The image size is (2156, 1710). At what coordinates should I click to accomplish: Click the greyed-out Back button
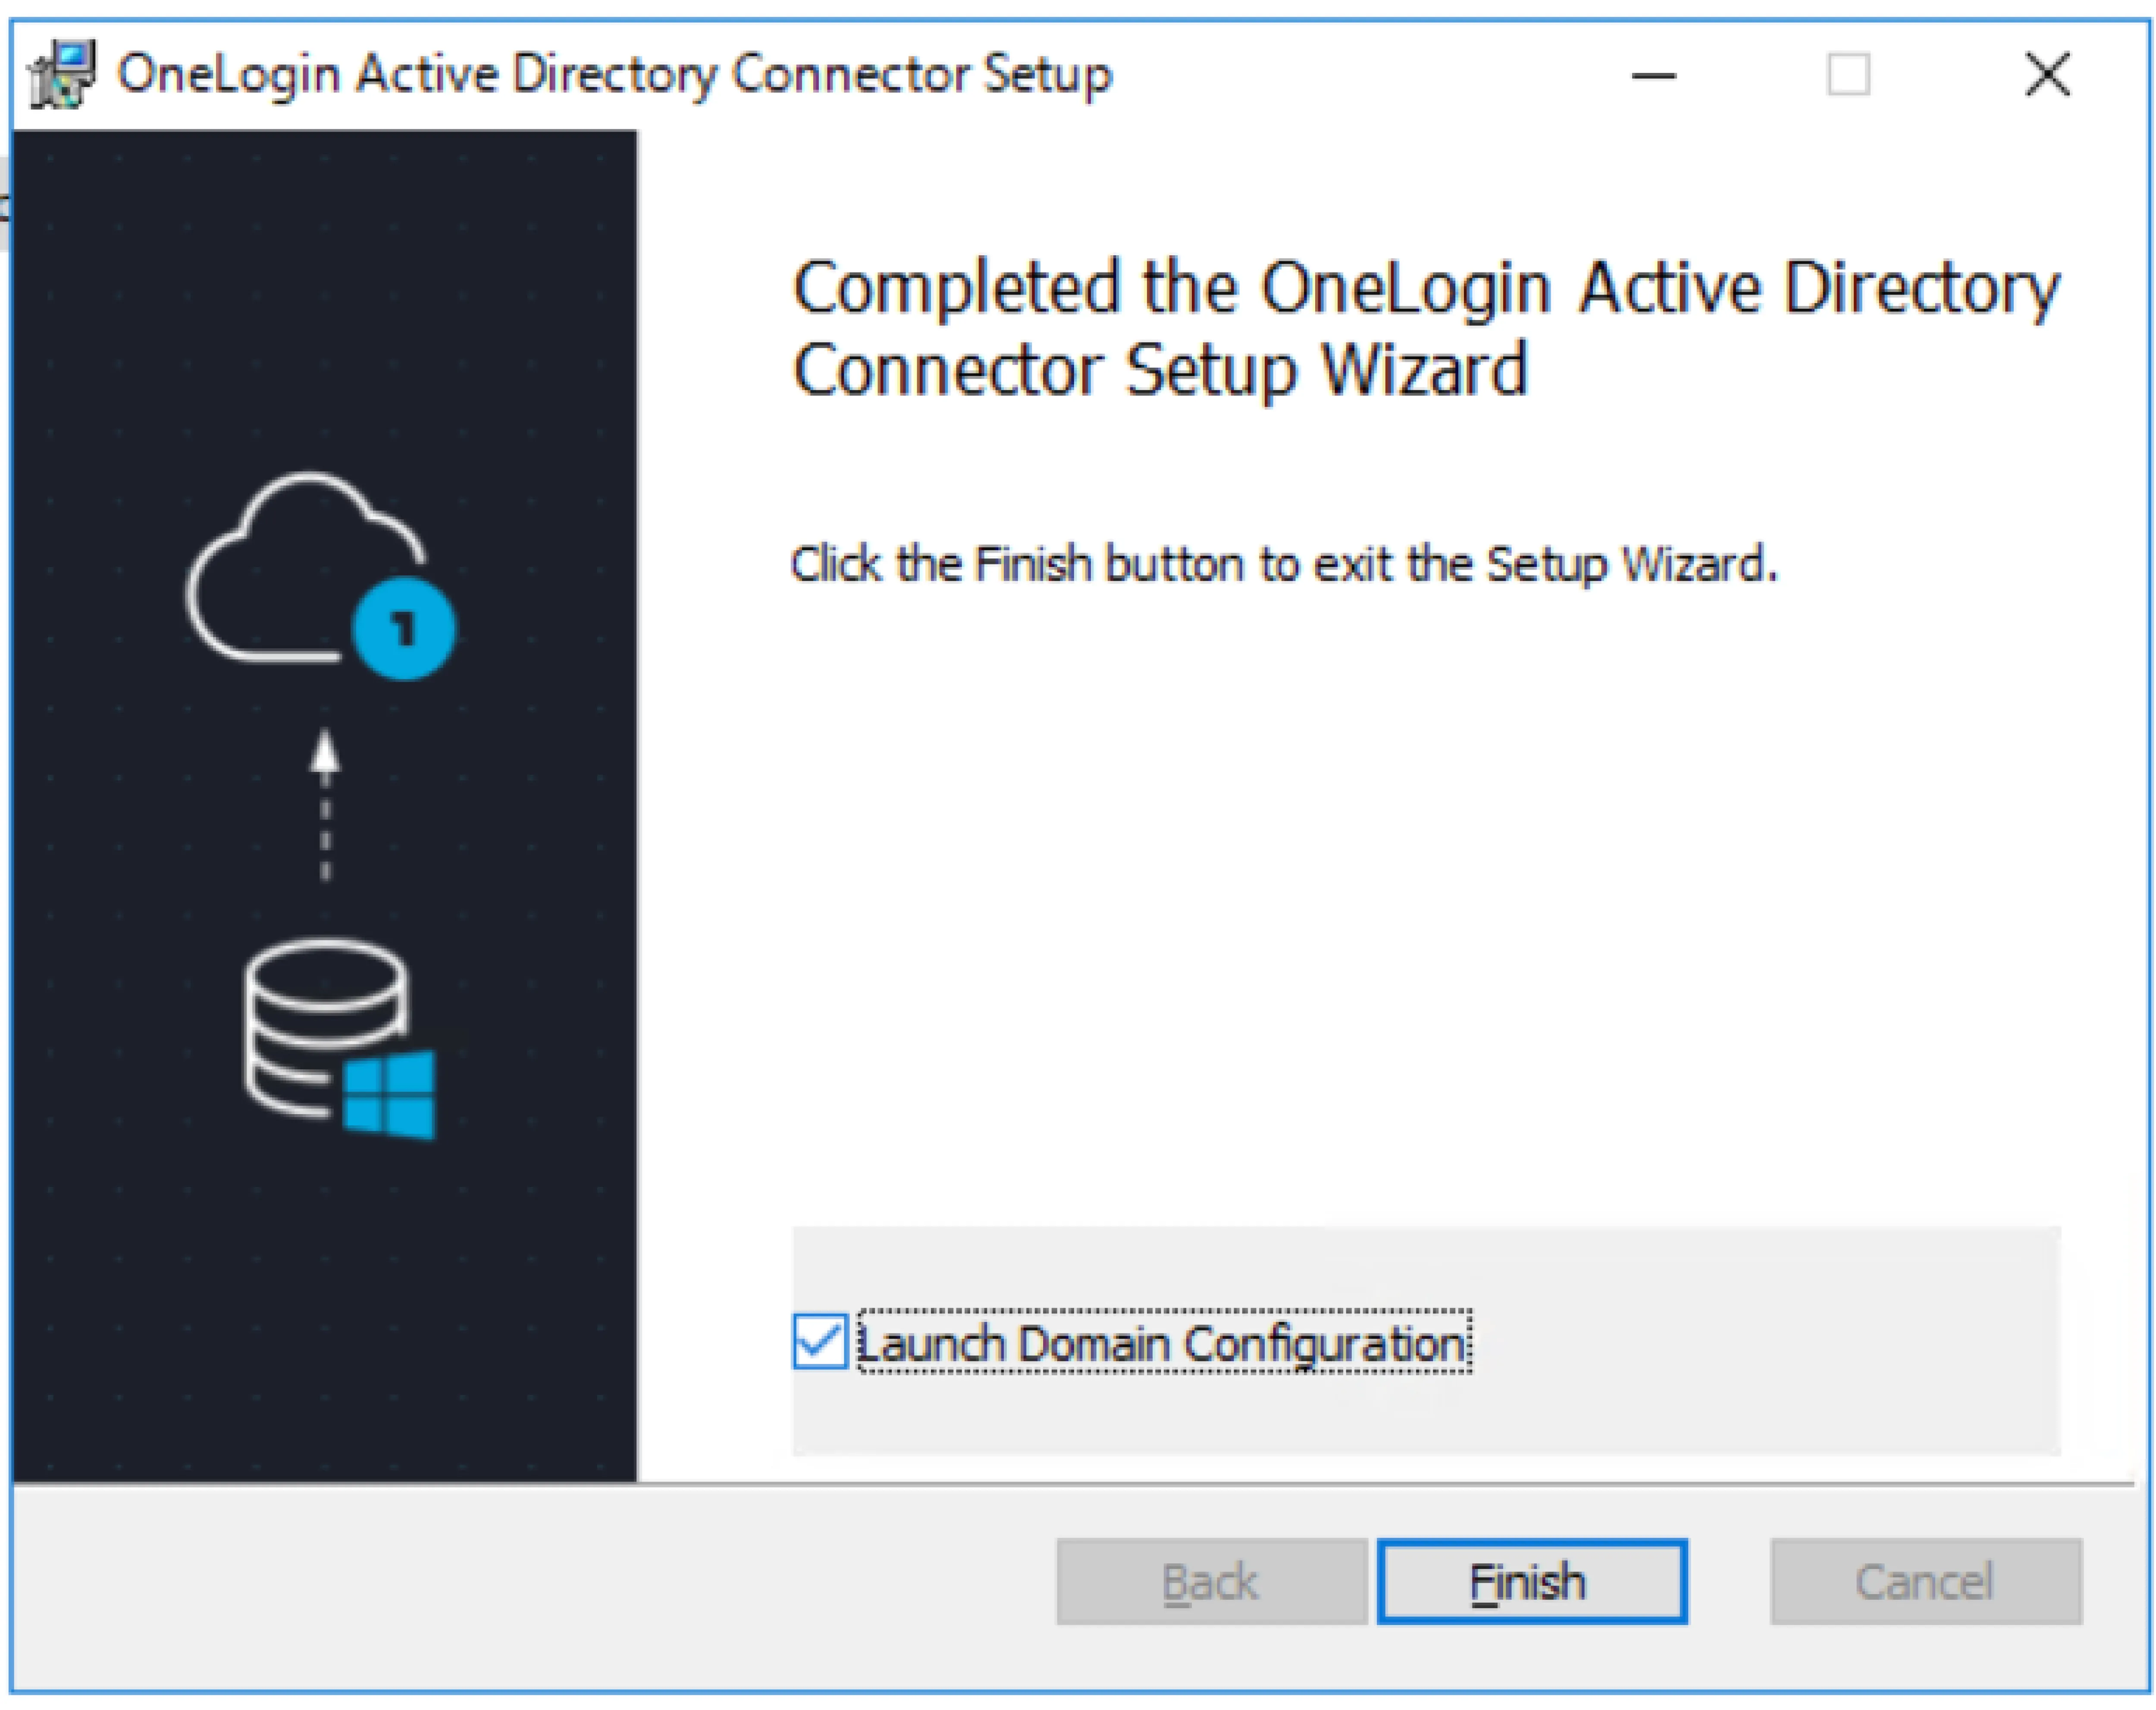click(x=1211, y=1582)
